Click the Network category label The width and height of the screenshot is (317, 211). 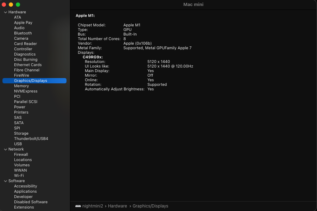click(x=16, y=149)
